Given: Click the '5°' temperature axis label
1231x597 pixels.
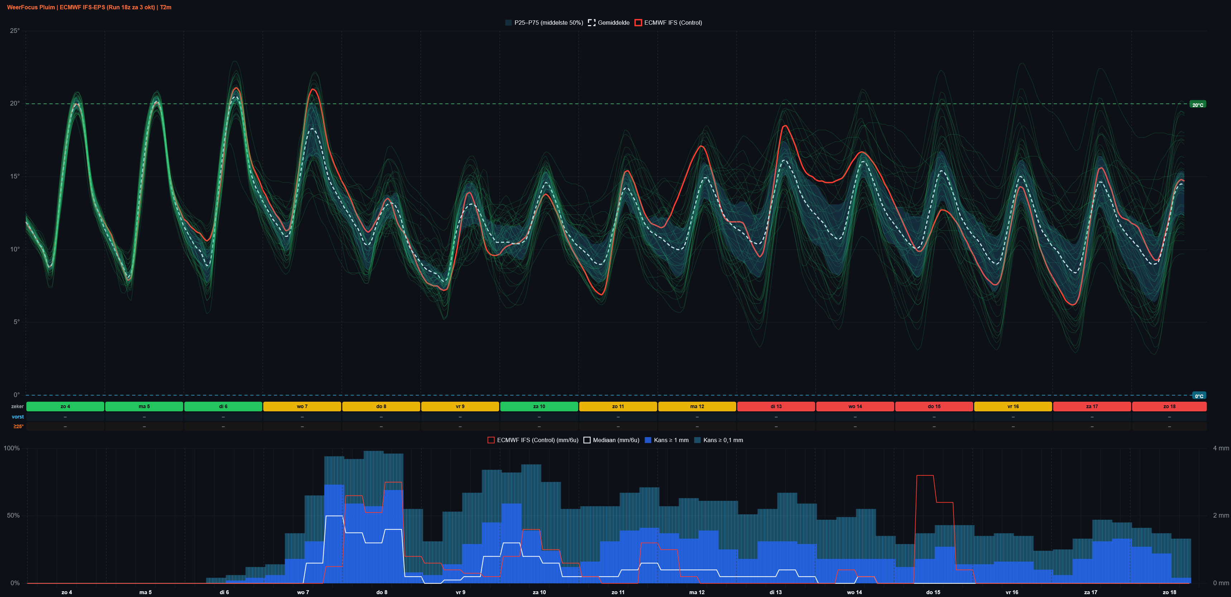Looking at the screenshot, I should coord(16,322).
